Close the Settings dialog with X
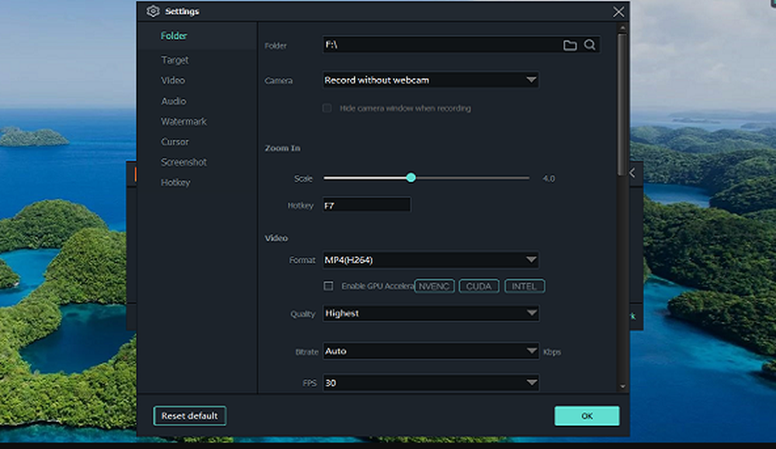This screenshot has height=449, width=776. [x=618, y=12]
